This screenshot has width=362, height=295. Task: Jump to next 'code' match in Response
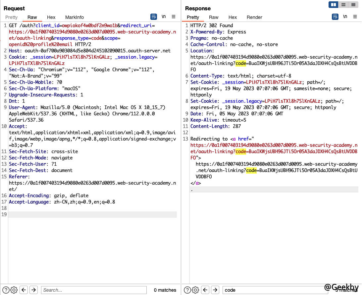coord(215,290)
